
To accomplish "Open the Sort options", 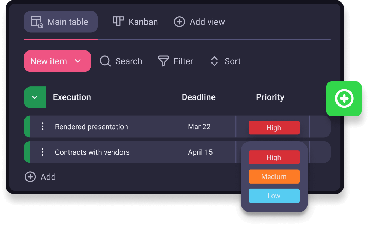I will pyautogui.click(x=226, y=61).
